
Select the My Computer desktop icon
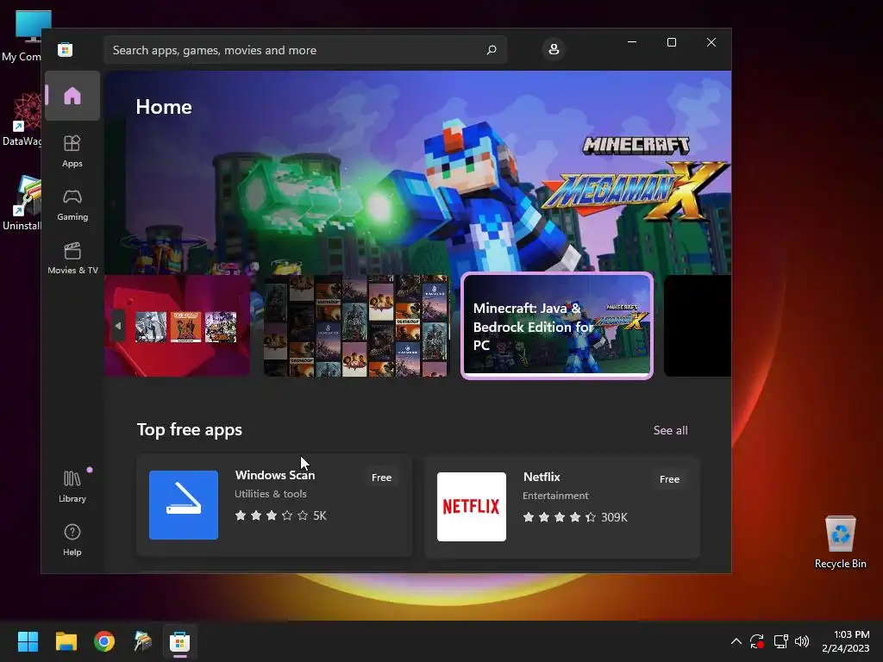tap(22, 35)
